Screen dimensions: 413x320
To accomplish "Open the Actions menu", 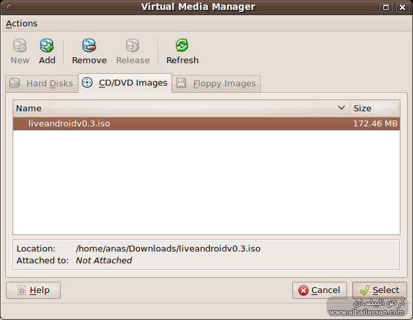I will 22,24.
